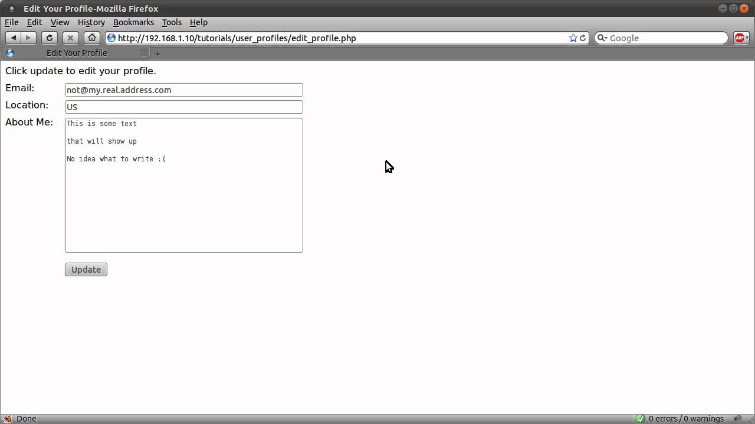The image size is (755, 424).
Task: Maximize the Firefox window
Action: tap(734, 8)
